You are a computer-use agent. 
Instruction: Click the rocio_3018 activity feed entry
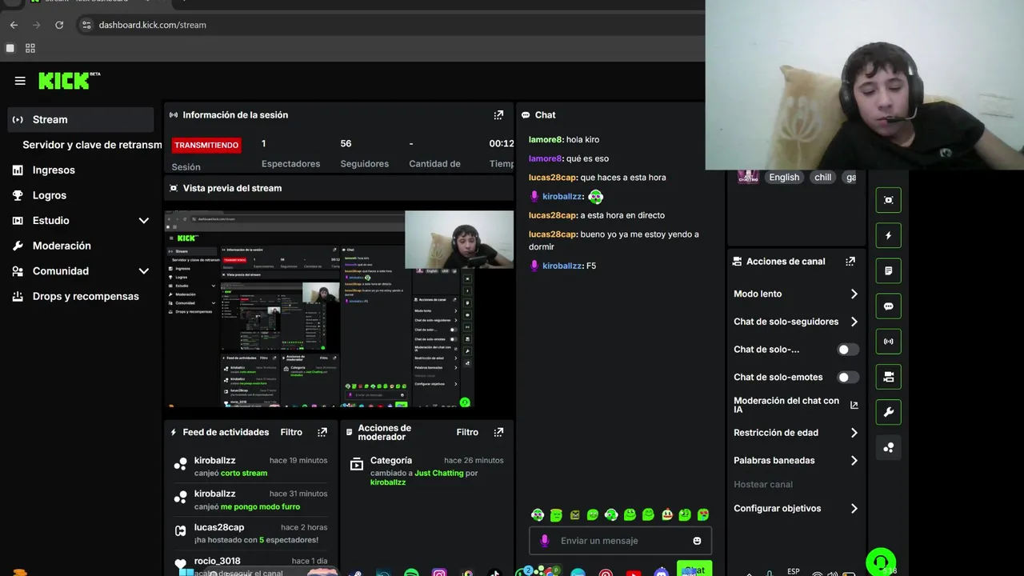[x=250, y=566]
